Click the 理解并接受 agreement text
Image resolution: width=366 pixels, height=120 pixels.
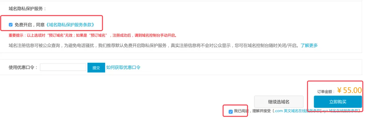click(x=261, y=111)
